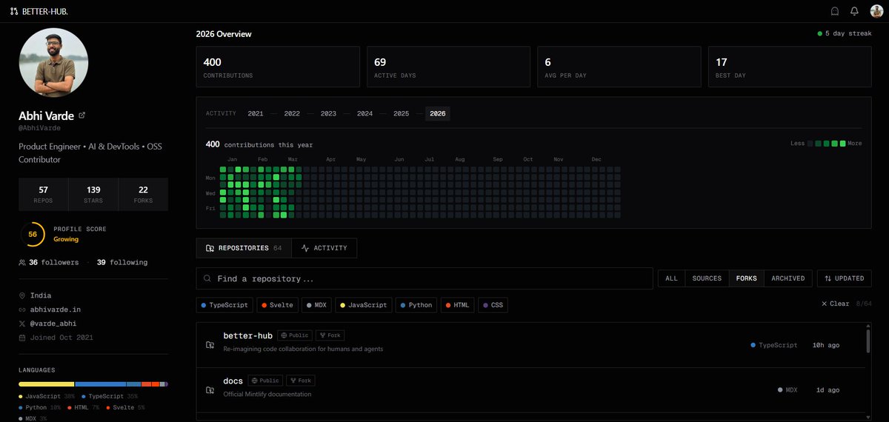
Task: Open the abhivarde.in website link
Action: (56, 309)
